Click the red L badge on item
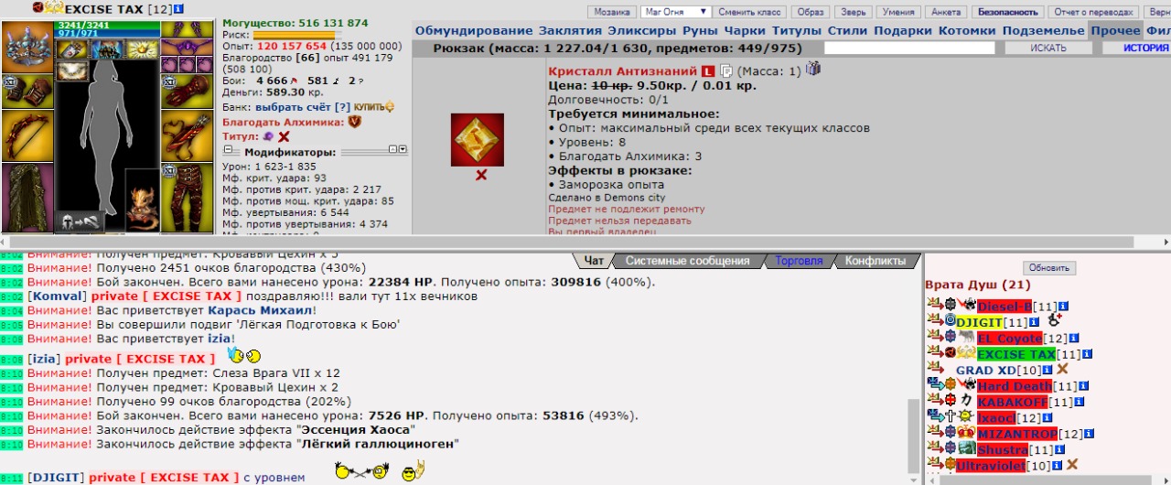 709,71
